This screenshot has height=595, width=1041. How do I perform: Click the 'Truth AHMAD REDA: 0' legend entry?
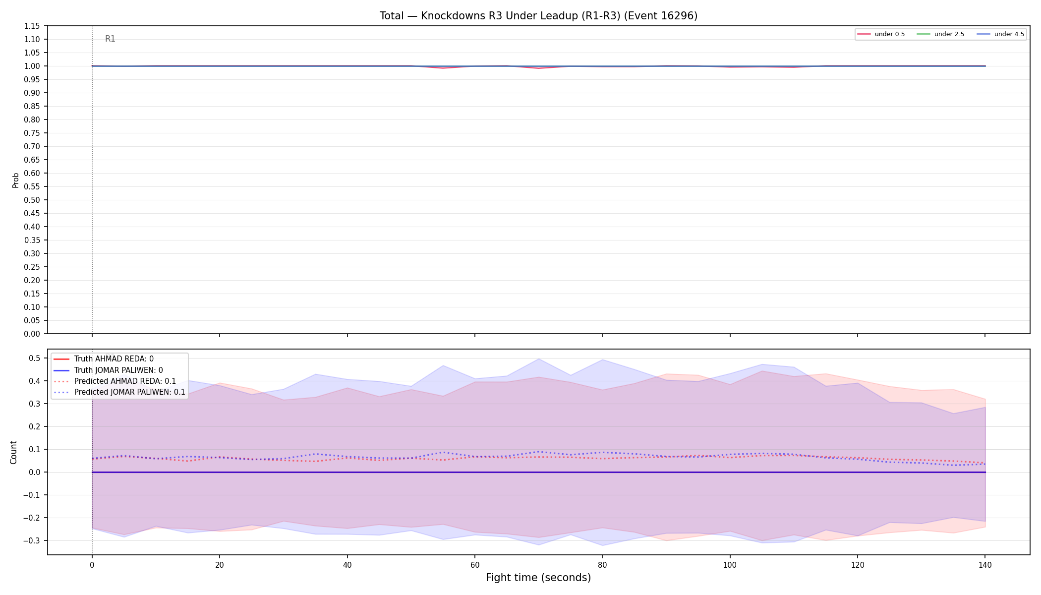104,359
